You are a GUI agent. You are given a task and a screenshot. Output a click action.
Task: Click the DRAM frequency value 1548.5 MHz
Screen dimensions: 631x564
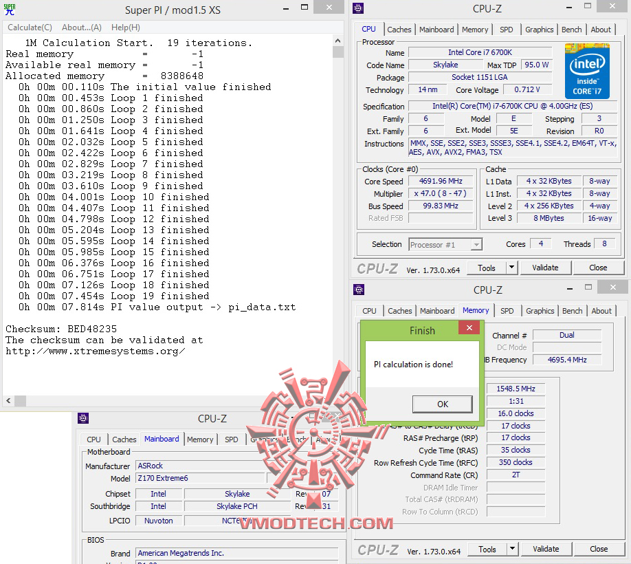click(x=516, y=389)
